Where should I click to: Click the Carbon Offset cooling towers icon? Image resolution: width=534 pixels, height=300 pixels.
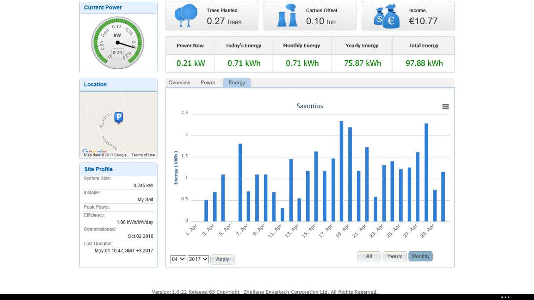[x=287, y=15]
